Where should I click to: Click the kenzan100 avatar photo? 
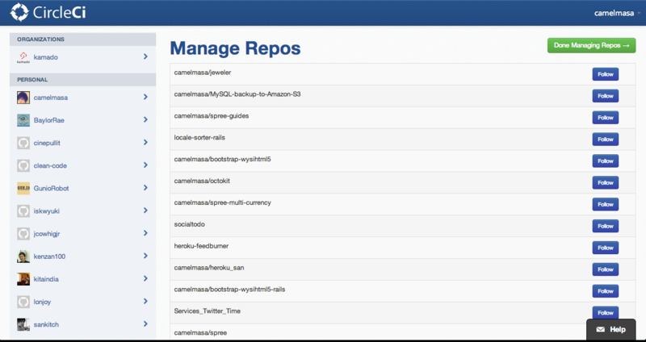23,256
